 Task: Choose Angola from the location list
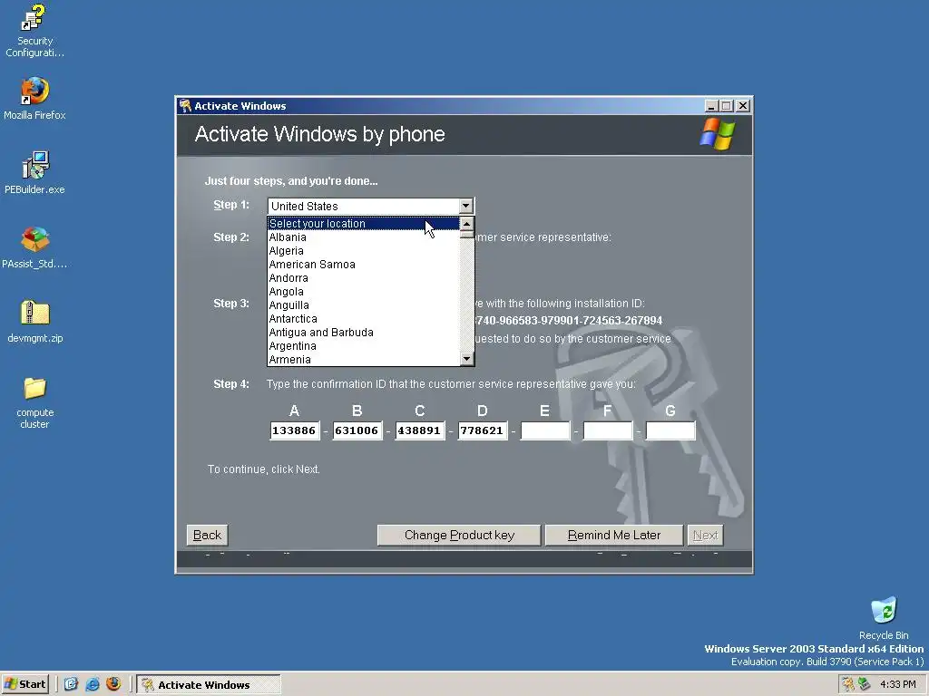[363, 292]
